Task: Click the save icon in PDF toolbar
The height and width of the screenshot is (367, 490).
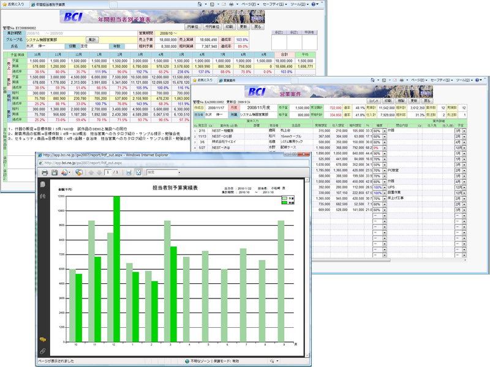Action: [x=54, y=173]
